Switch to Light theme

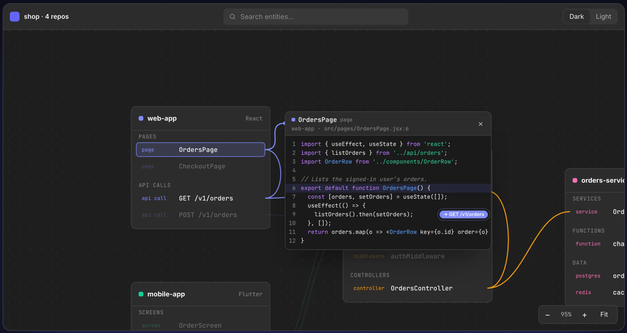603,17
